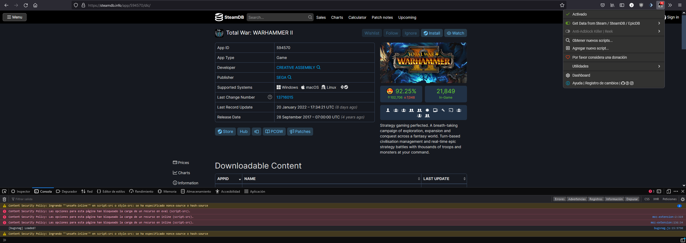Open the 13716015 change number link
The width and height of the screenshot is (686, 243).
[x=284, y=97]
